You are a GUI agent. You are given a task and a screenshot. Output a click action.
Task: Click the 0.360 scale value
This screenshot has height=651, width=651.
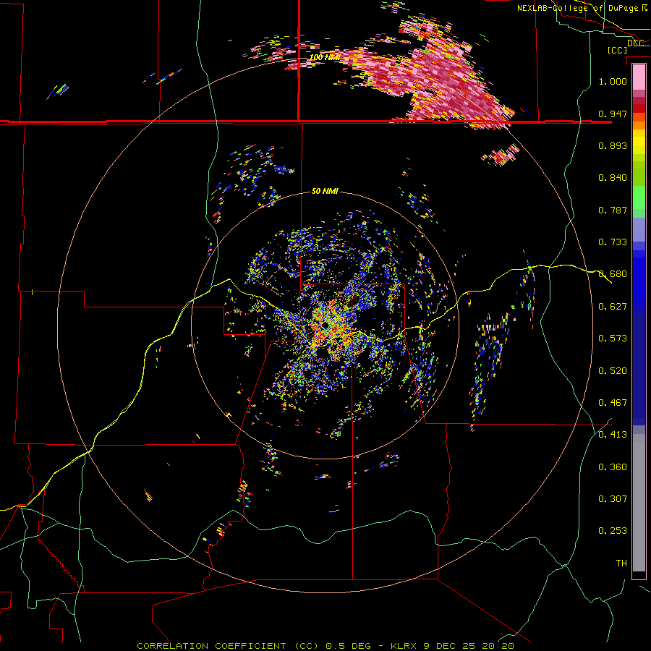(x=613, y=467)
